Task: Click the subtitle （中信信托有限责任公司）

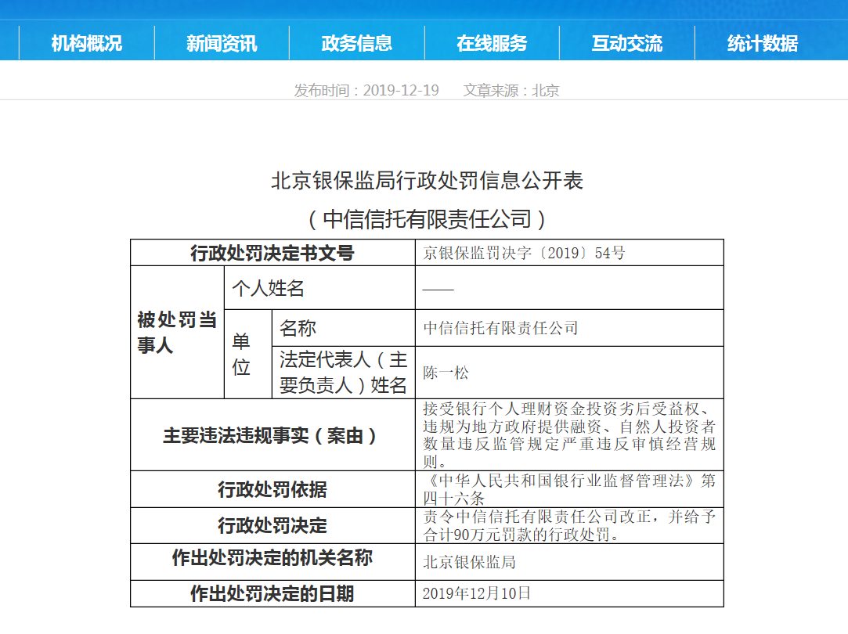Action: tap(428, 219)
